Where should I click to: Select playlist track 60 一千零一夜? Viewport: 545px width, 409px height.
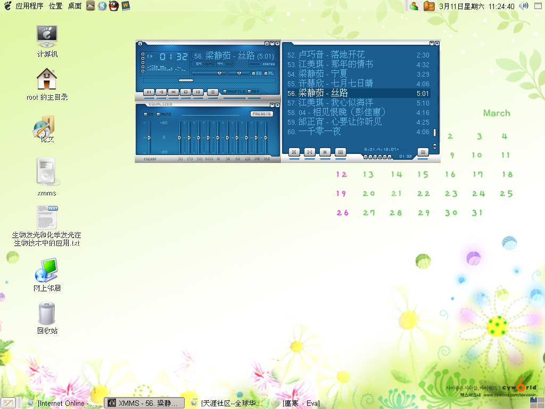tap(358, 132)
